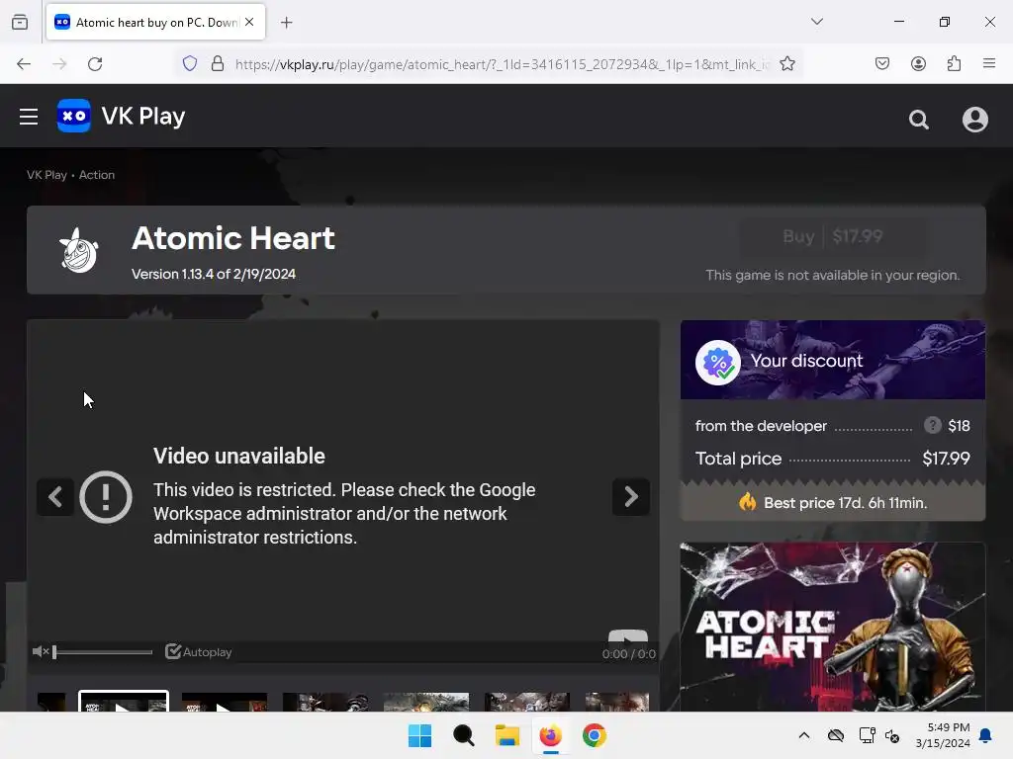
Task: Reload the current page
Action: click(95, 64)
